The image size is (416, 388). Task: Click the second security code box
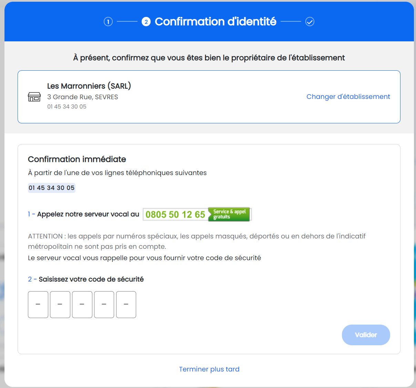click(60, 305)
